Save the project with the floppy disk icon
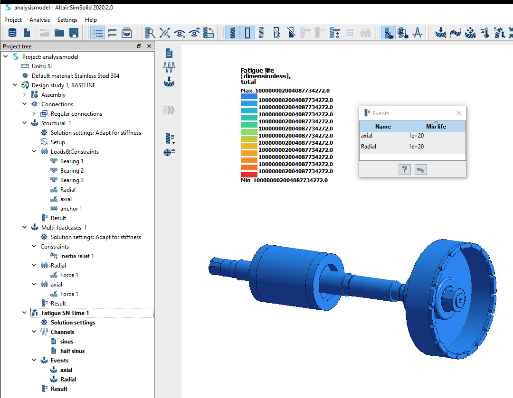The height and width of the screenshot is (398, 513). (x=74, y=33)
